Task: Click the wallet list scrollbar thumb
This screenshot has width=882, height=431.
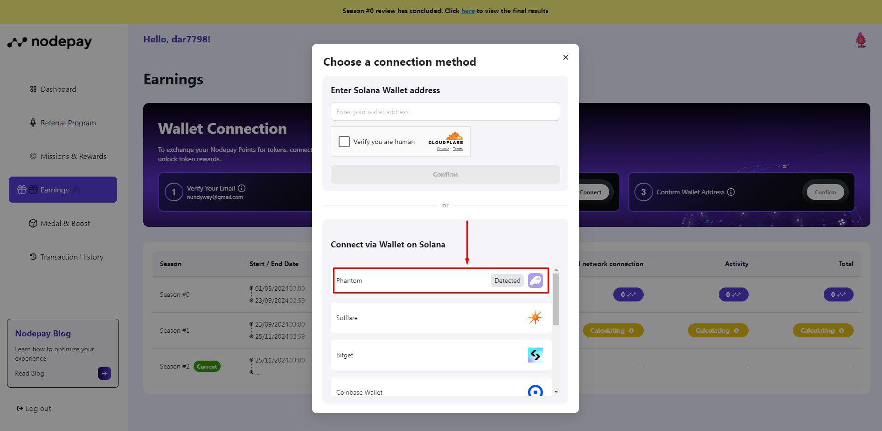Action: click(556, 299)
